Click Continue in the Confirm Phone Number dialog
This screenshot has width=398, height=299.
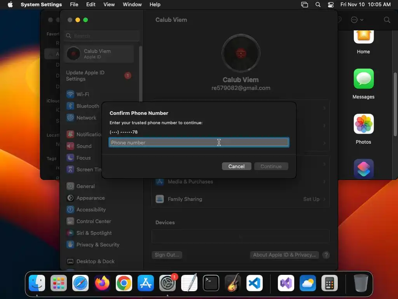tap(271, 166)
